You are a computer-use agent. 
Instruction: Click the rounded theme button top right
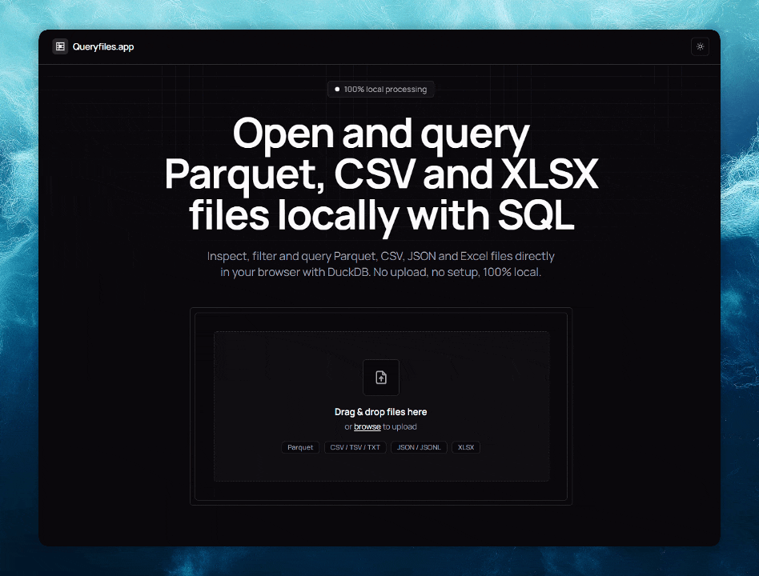point(700,46)
